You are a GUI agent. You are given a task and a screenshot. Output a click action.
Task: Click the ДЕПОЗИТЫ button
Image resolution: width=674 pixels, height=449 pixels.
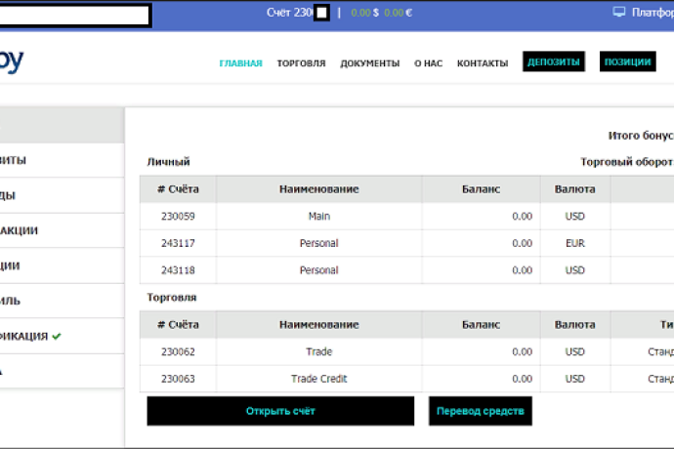point(554,61)
